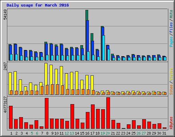Click day label 3 on the x-axis
Image resolution: width=175 pixels, height=137 pixels.
[22, 133]
